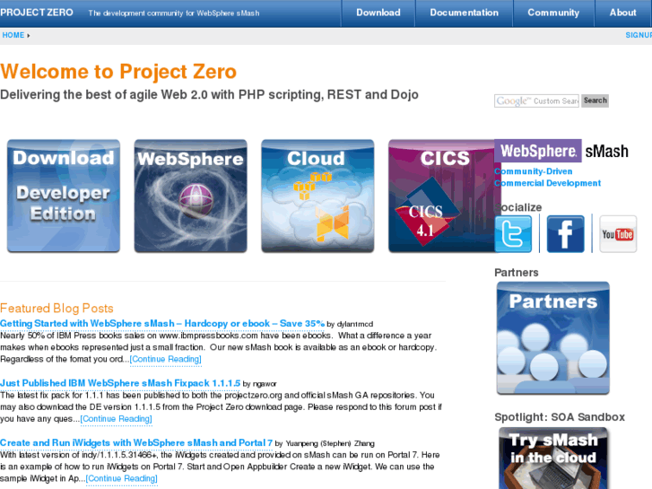Click the 'Featured Blog Posts' heading
652x489 pixels.
(57, 309)
